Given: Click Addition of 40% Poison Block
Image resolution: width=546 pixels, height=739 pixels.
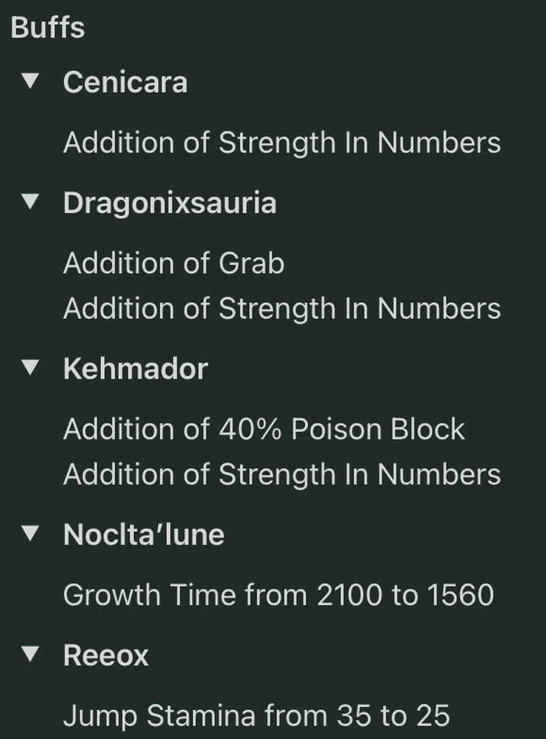Looking at the screenshot, I should (263, 429).
